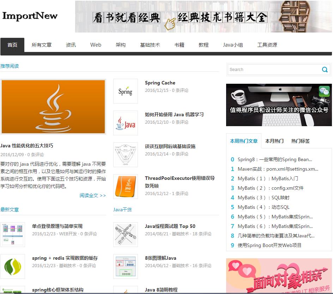Open 谈谈互联网后端基础设施 article
Image resolution: width=333 pixels, height=294 pixels.
(x=170, y=146)
